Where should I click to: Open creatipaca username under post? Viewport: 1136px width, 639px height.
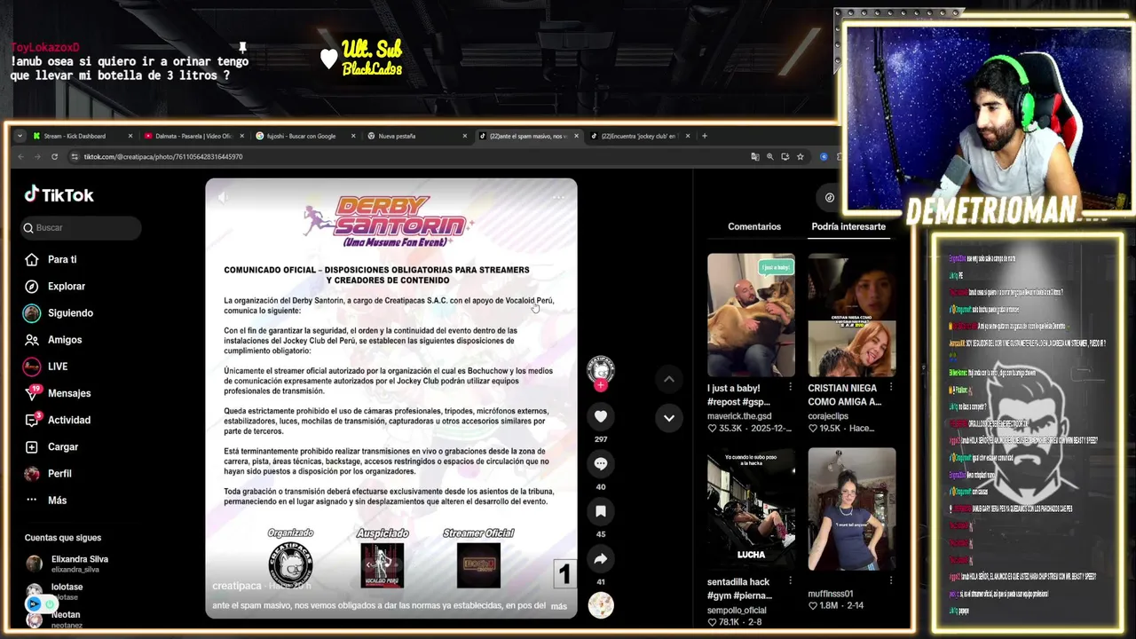click(237, 586)
